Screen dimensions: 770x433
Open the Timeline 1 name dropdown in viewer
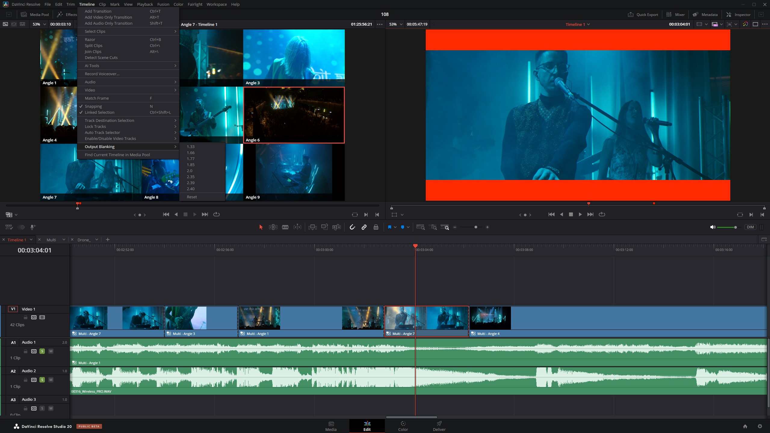[577, 24]
